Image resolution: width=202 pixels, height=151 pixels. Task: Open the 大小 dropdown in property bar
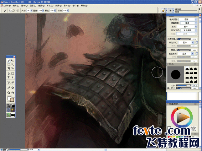[31, 11]
